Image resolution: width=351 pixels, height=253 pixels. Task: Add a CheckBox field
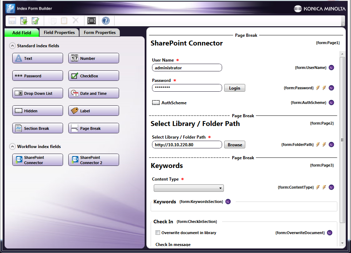pos(94,76)
